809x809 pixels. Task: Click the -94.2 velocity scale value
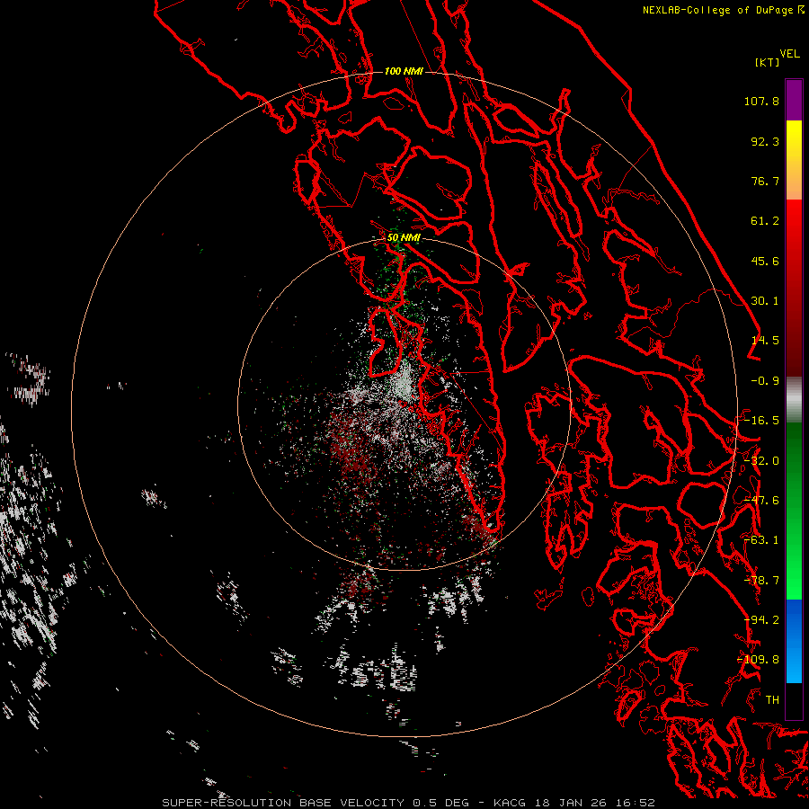[x=761, y=620]
